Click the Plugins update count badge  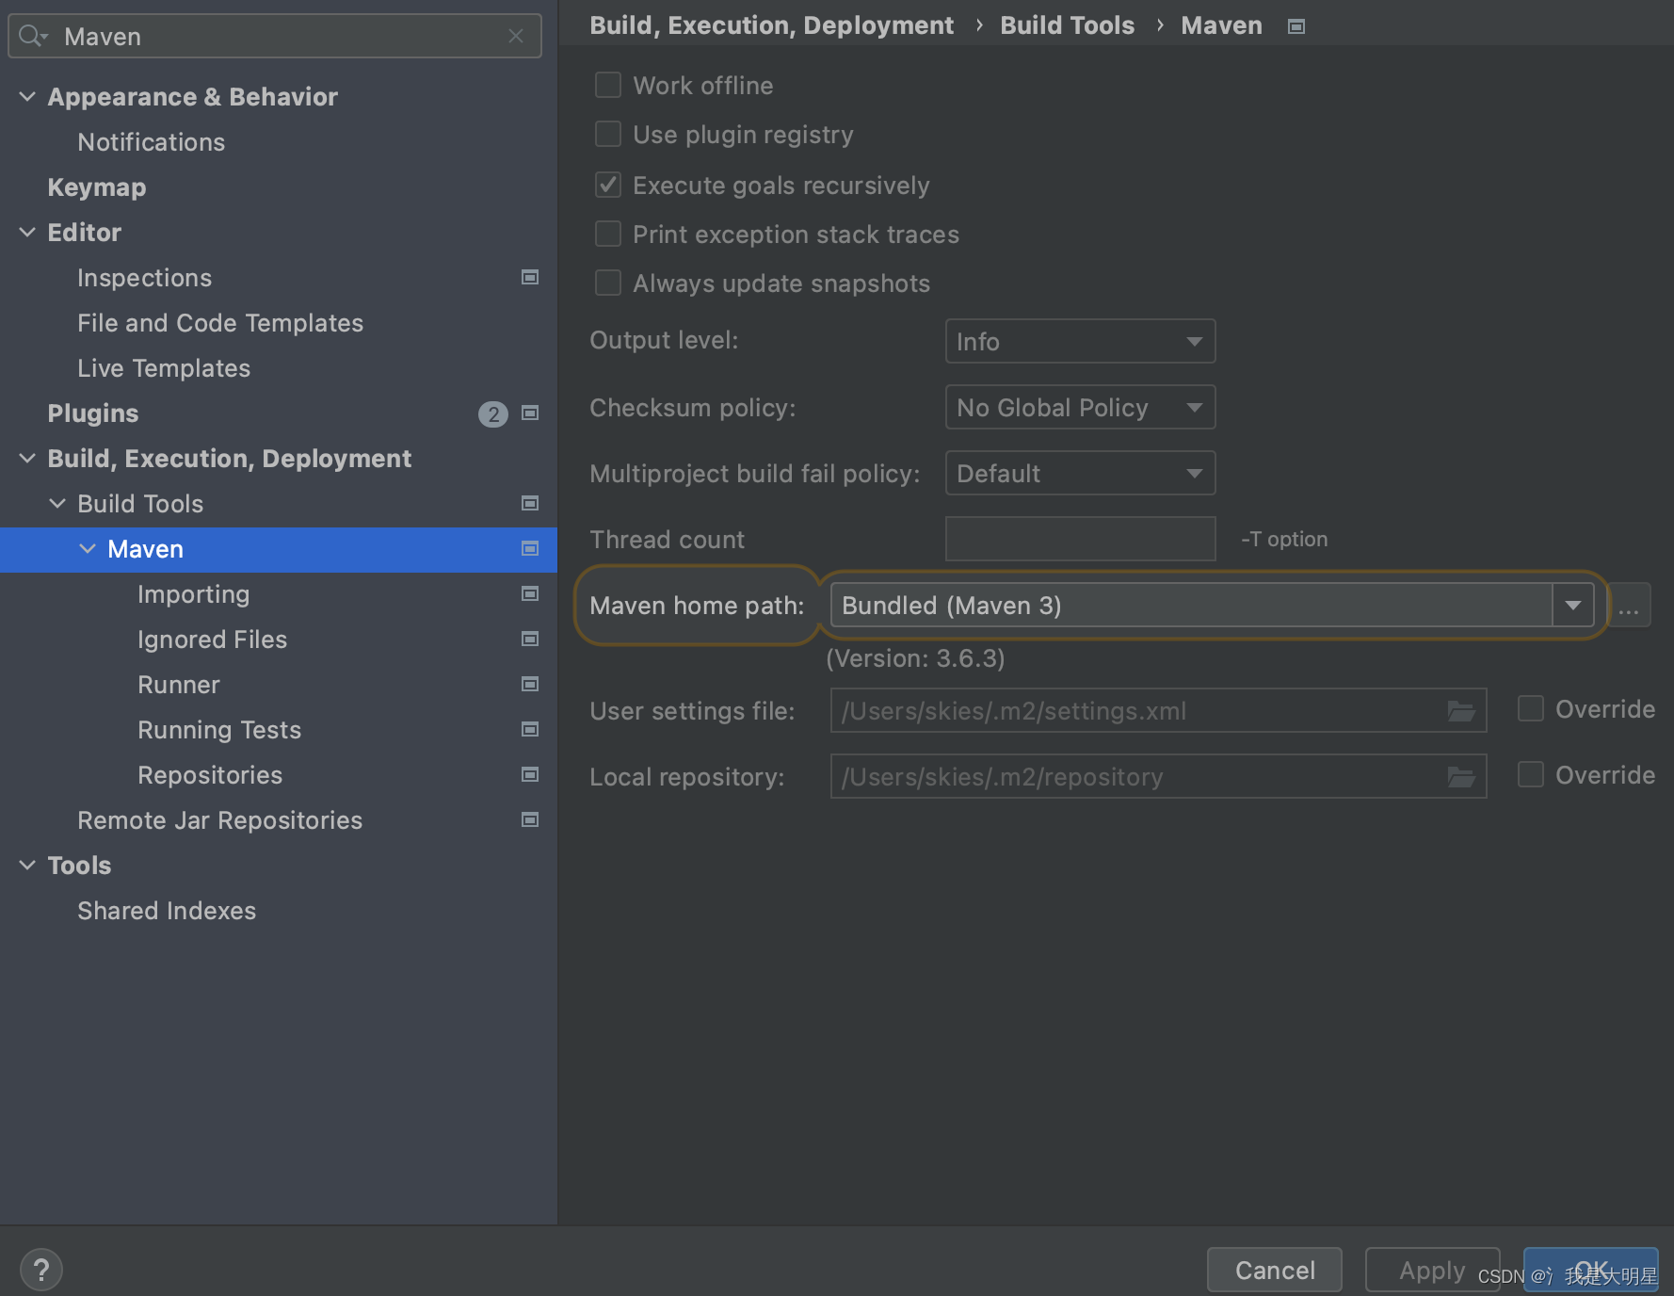point(493,413)
